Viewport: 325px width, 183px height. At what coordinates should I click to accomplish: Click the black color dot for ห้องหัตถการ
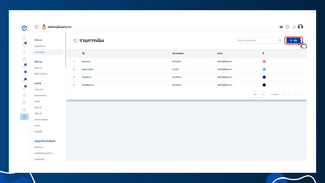coord(264,85)
